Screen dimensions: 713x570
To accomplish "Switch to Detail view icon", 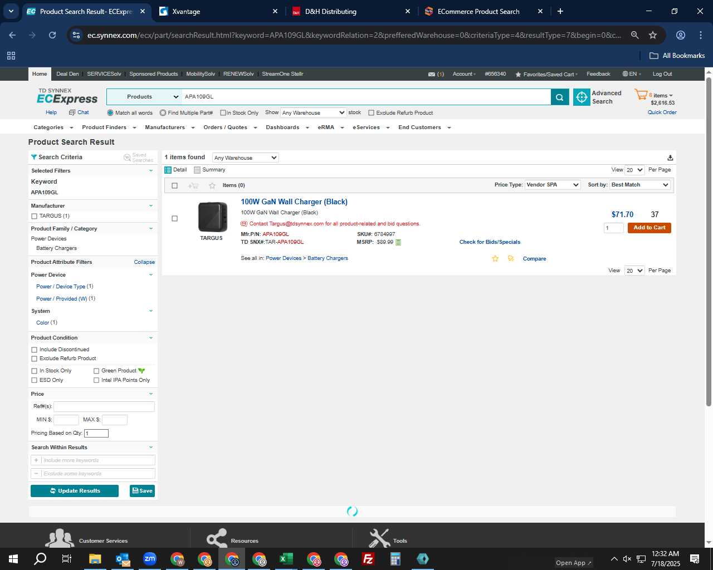I will pyautogui.click(x=168, y=170).
